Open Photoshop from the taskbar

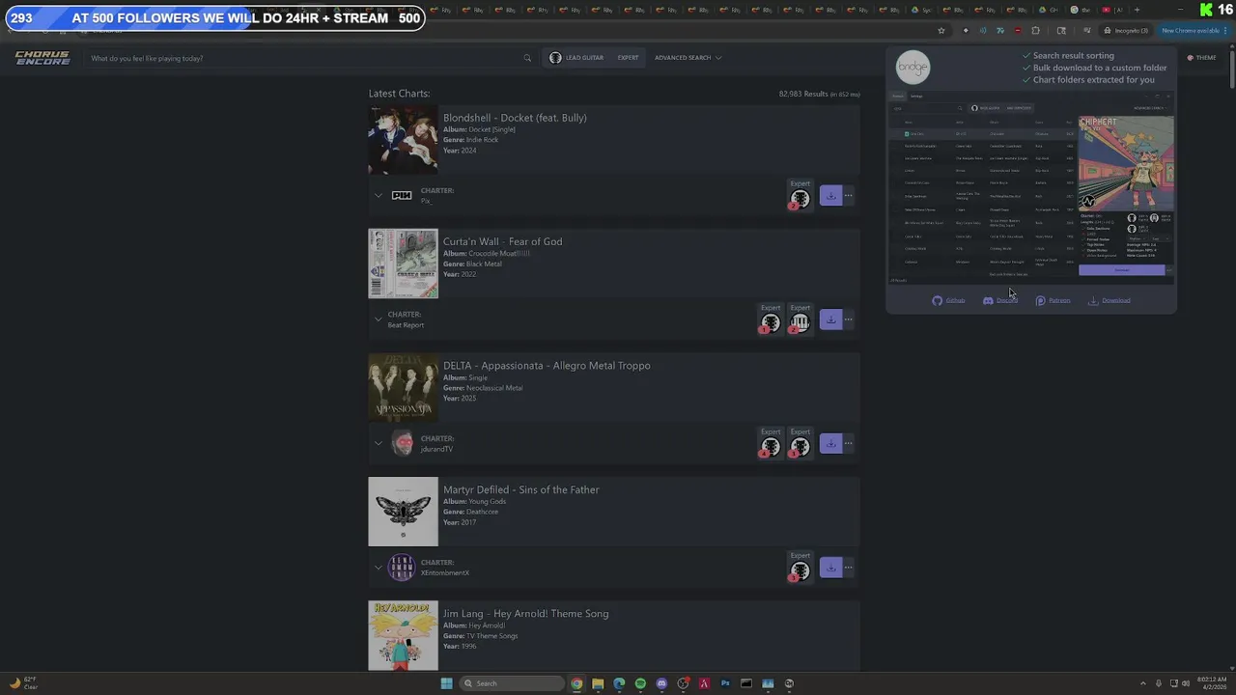[x=725, y=683]
